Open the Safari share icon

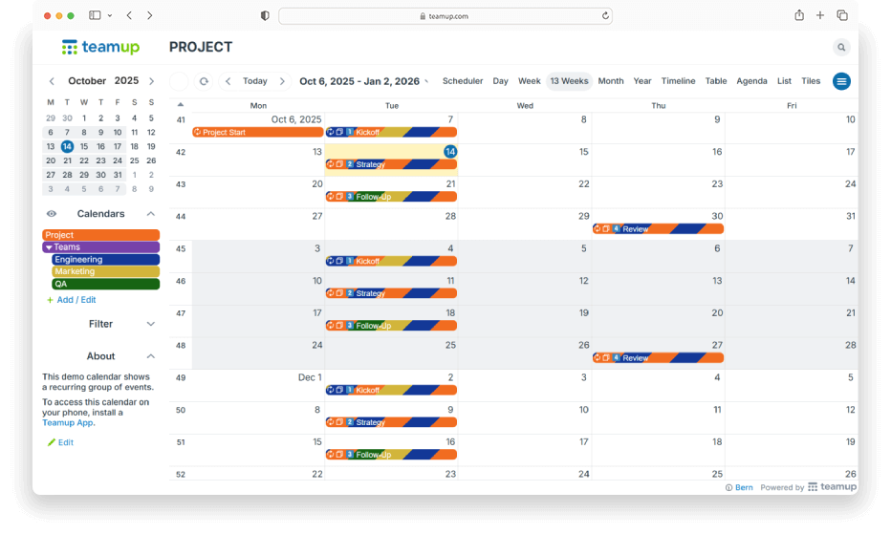(x=799, y=15)
